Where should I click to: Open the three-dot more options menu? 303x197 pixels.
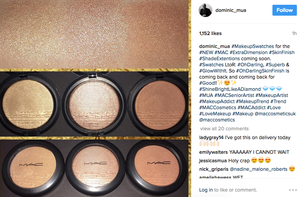point(293,190)
